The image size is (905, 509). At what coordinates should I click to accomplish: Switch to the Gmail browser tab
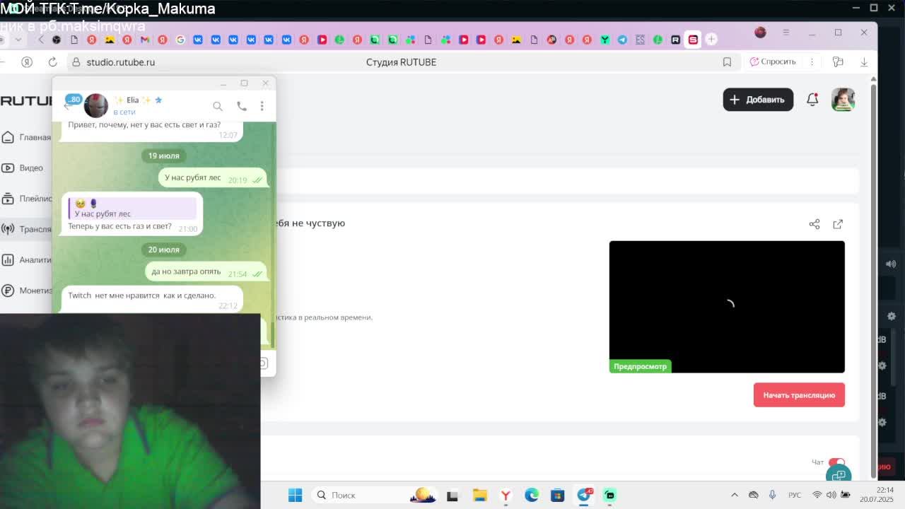pos(145,40)
